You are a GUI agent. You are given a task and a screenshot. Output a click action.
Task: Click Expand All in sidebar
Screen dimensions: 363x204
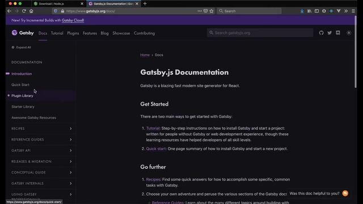(21, 48)
